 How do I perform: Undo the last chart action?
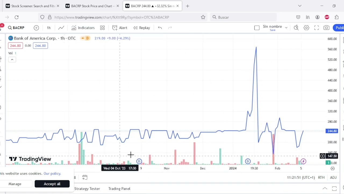pos(160,28)
